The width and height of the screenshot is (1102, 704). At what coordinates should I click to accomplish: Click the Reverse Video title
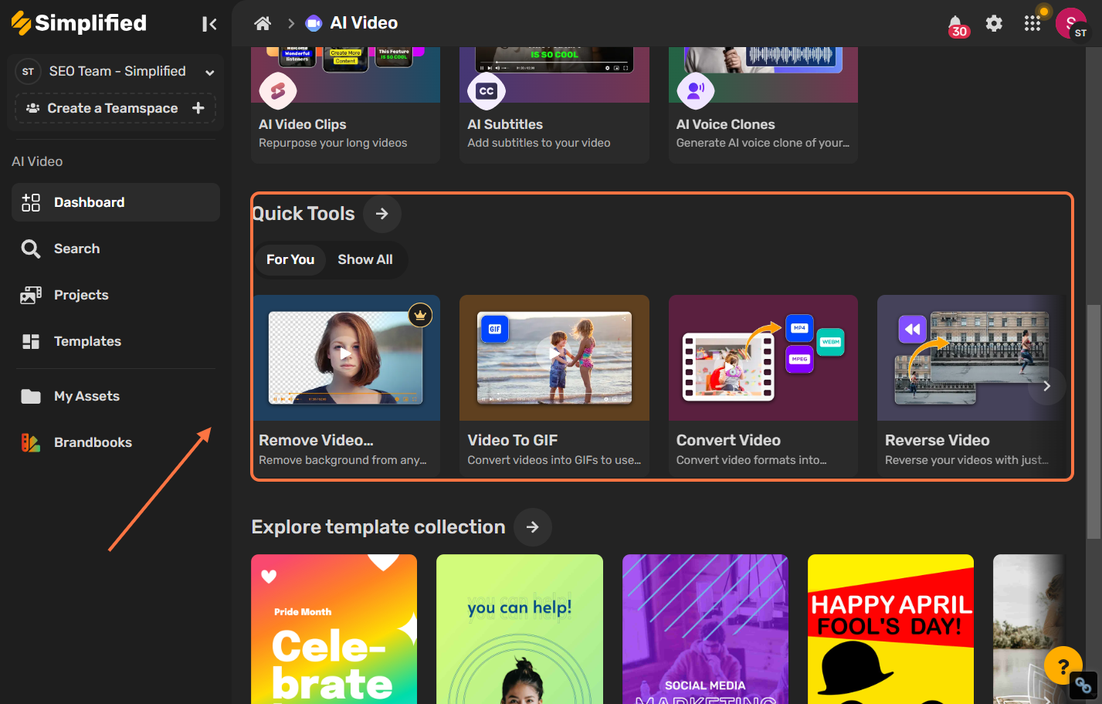click(x=938, y=440)
